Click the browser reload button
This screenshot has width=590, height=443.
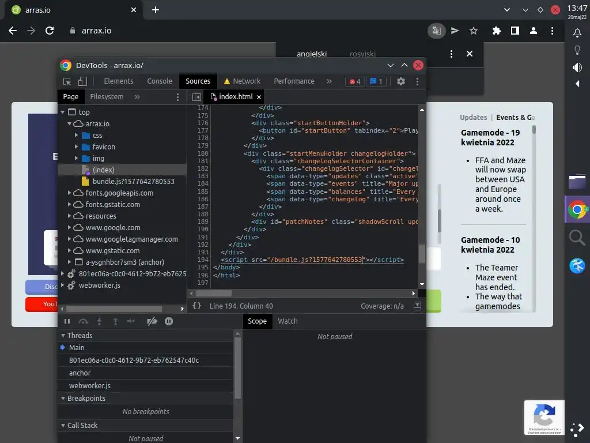coord(50,31)
